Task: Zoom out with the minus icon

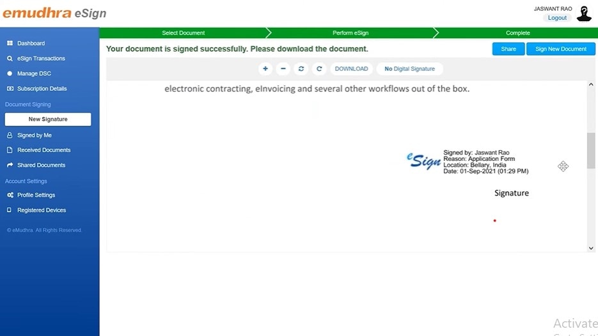Action: point(283,68)
